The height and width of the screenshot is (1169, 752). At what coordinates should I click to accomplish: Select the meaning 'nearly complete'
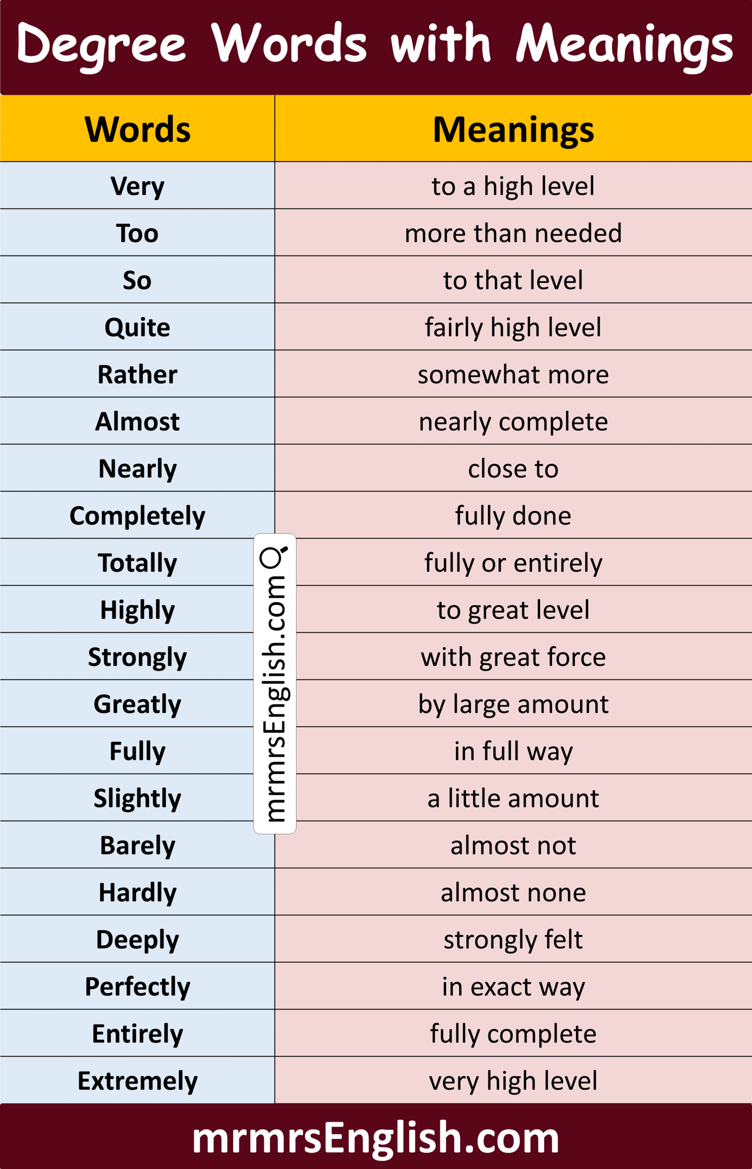point(513,421)
